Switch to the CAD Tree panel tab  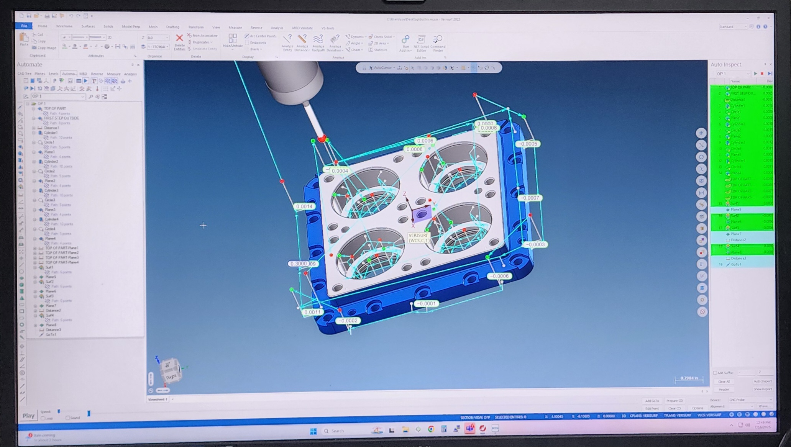click(x=25, y=74)
